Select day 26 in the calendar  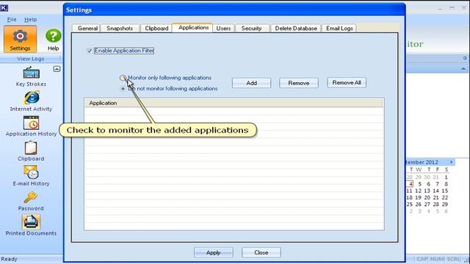(x=418, y=205)
